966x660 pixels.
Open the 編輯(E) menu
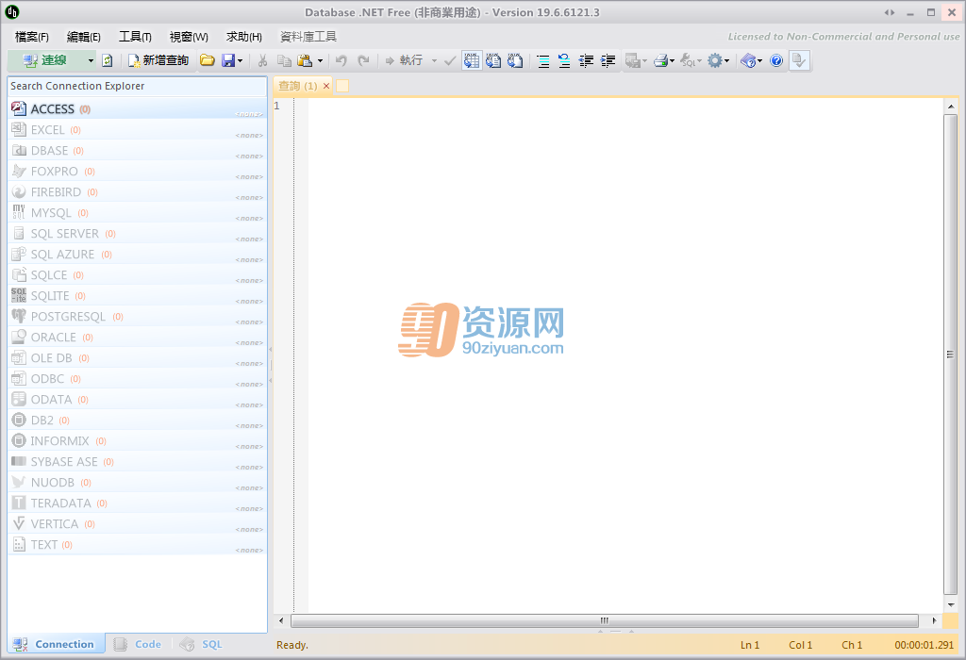tap(83, 37)
